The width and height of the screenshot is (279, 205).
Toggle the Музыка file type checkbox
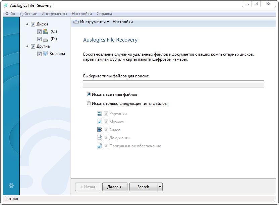click(106, 122)
